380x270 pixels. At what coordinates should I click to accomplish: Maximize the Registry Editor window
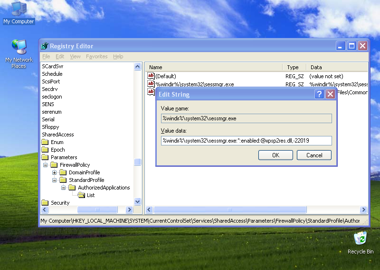351,45
